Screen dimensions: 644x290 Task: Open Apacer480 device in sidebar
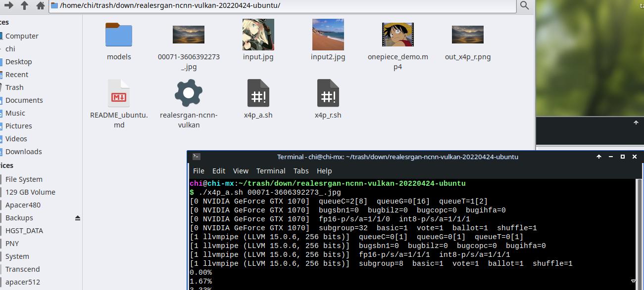tap(23, 205)
